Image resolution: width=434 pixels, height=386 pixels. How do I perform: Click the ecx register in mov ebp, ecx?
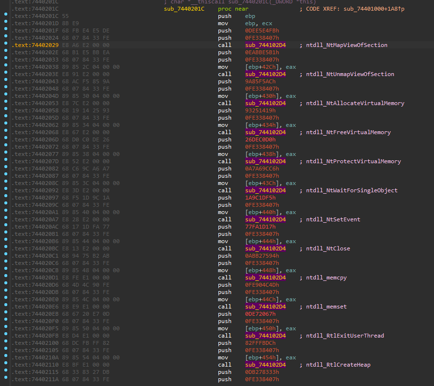267,24
